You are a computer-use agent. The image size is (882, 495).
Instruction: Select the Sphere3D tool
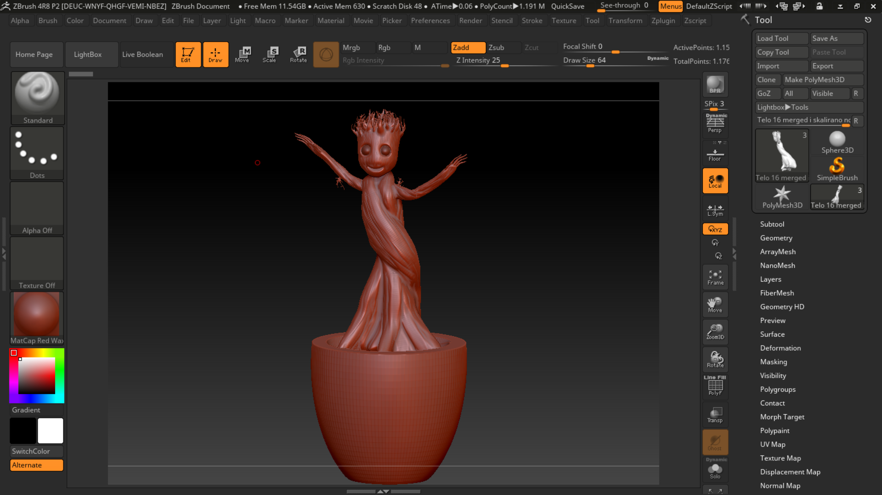[x=837, y=142]
